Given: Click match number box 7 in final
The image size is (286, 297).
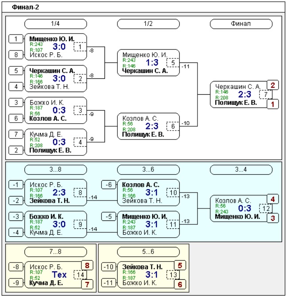Looking at the screenshot, I should pyautogui.click(x=266, y=95).
